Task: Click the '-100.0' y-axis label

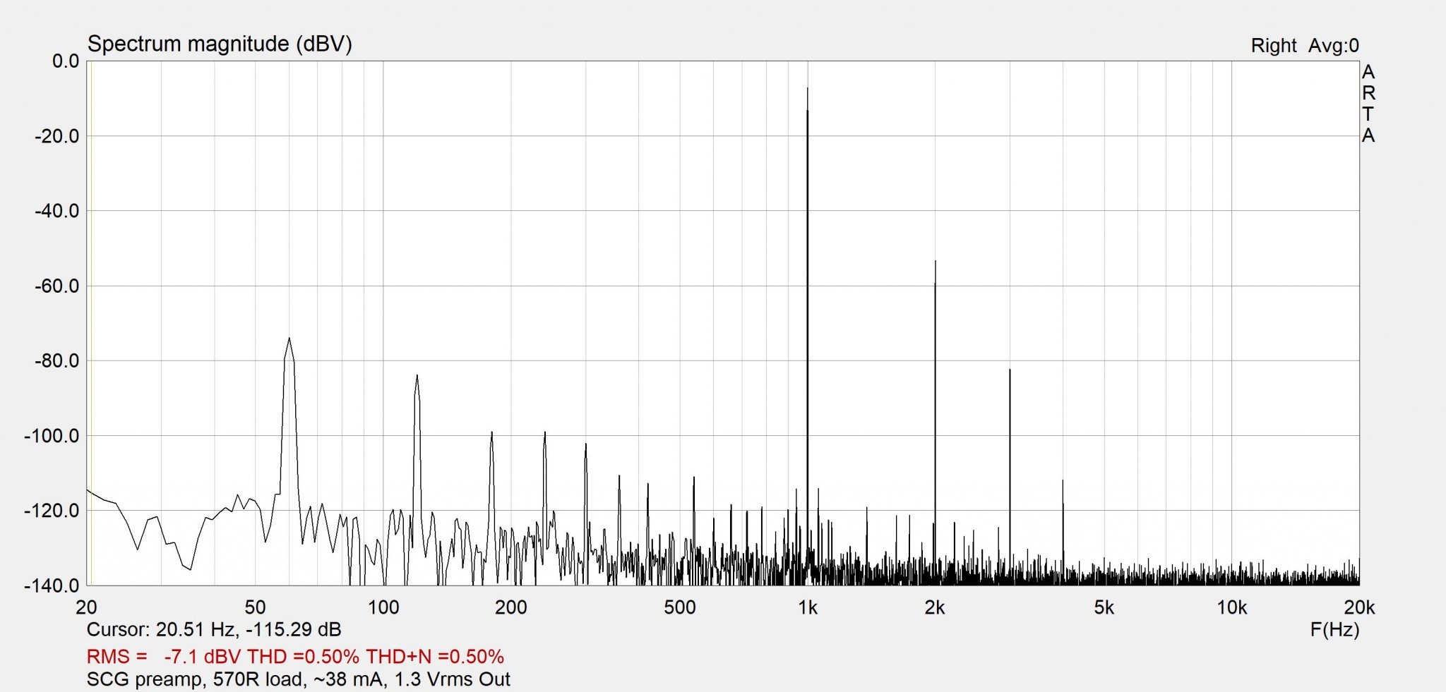Action: pyautogui.click(x=52, y=436)
